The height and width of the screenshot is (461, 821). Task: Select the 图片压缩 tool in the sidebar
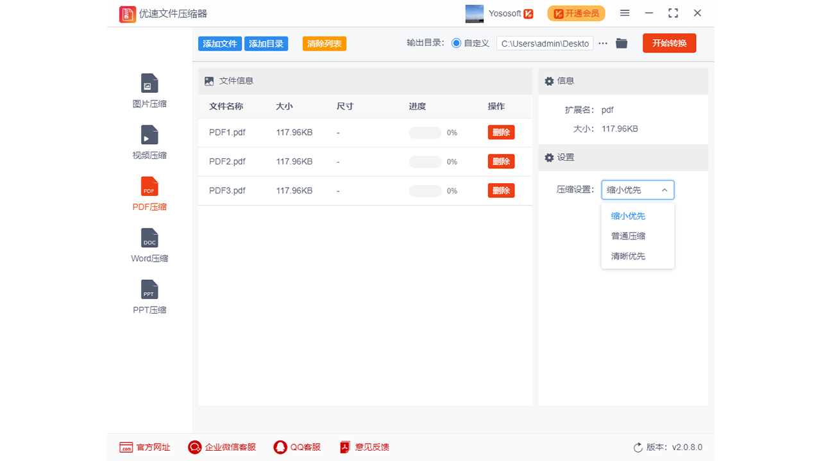(149, 90)
